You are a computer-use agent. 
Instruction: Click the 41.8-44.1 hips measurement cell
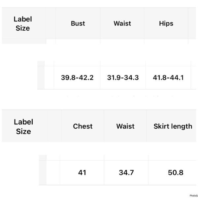click(x=168, y=78)
